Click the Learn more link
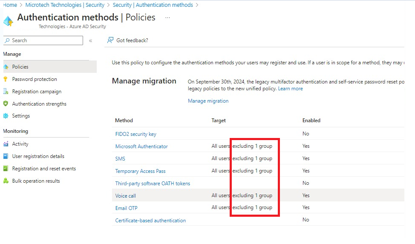Image resolution: width=415 pixels, height=244 pixels. pos(290,89)
